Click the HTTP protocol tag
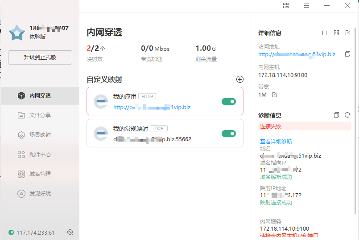Image resolution: width=359 pixels, height=240 pixels. 147,97
